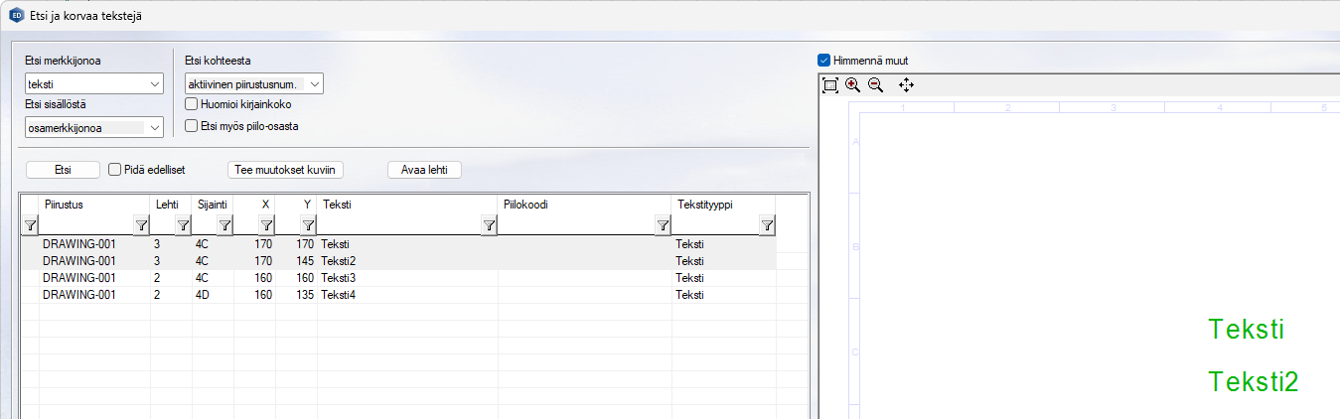Viewport: 1340px width, 419px height.
Task: Open filter for Teksti column
Action: [x=489, y=226]
